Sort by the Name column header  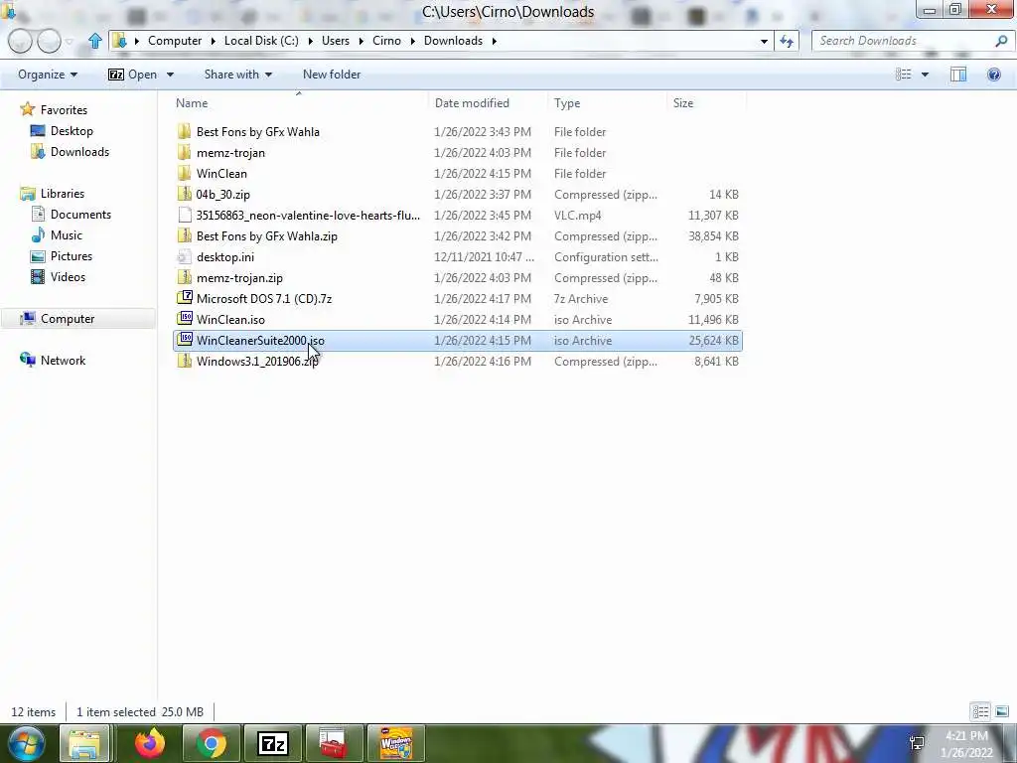(192, 102)
